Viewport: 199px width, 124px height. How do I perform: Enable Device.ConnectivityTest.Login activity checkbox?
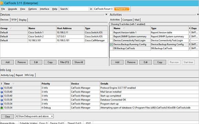(111, 41)
